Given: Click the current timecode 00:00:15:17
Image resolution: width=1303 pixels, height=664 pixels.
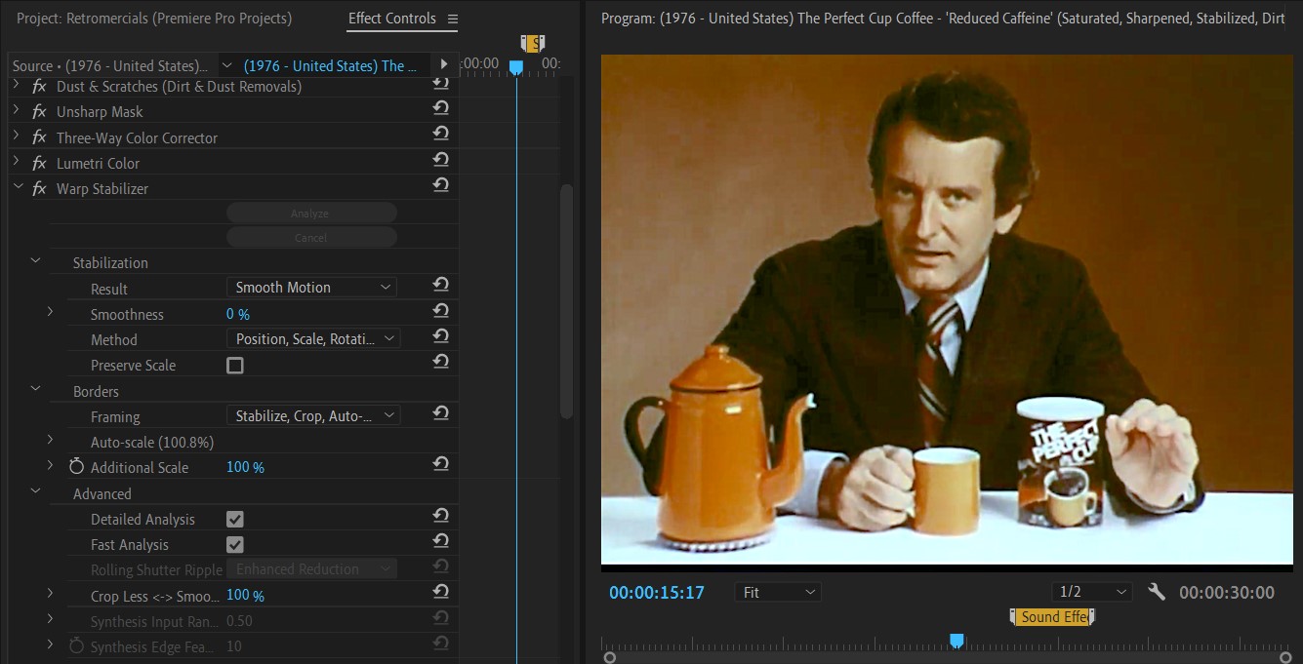Looking at the screenshot, I should pos(657,592).
